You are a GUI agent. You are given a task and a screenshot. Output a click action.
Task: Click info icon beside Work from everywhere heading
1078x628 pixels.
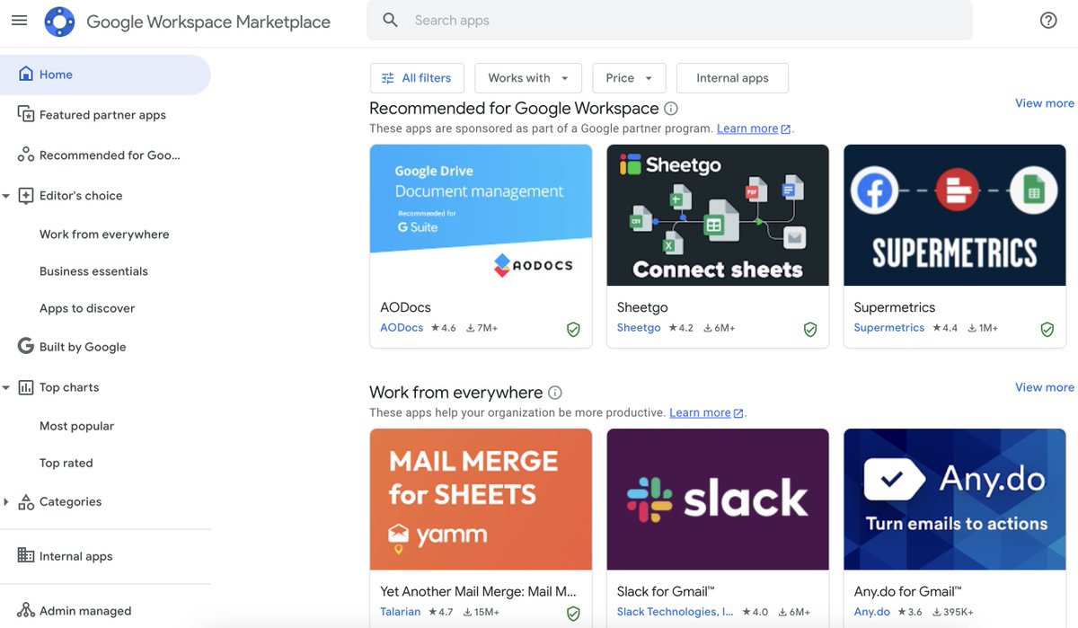coord(555,393)
